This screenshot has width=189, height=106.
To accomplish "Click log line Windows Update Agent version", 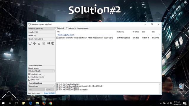I will (79, 86).
